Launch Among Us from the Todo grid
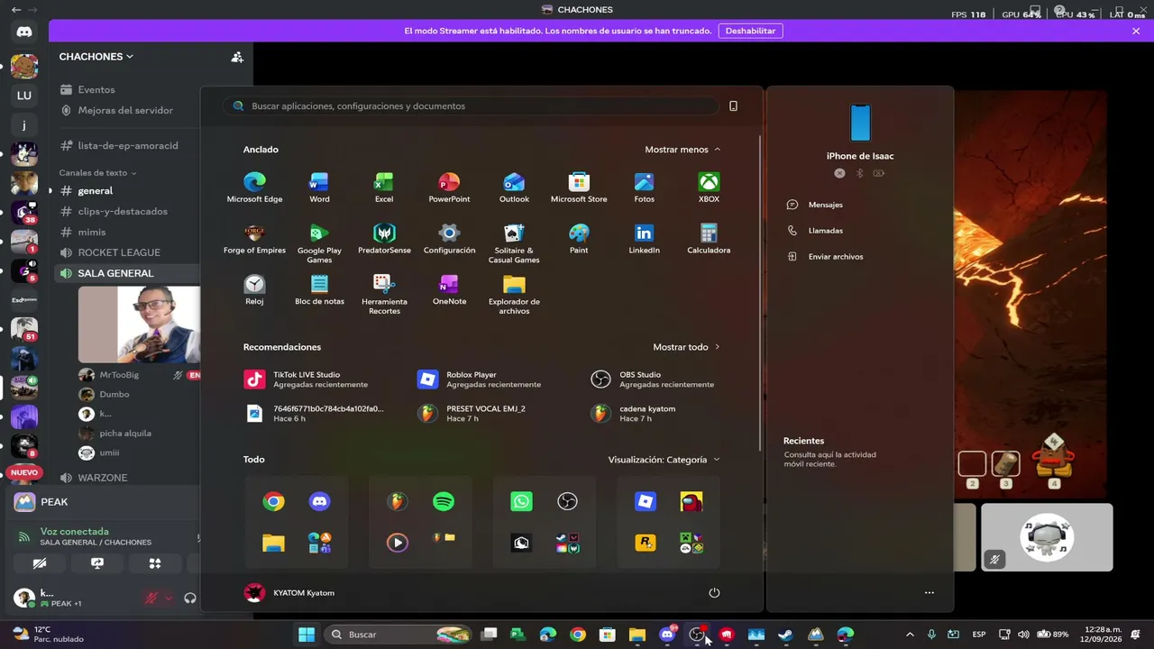This screenshot has height=649, width=1154. (691, 501)
